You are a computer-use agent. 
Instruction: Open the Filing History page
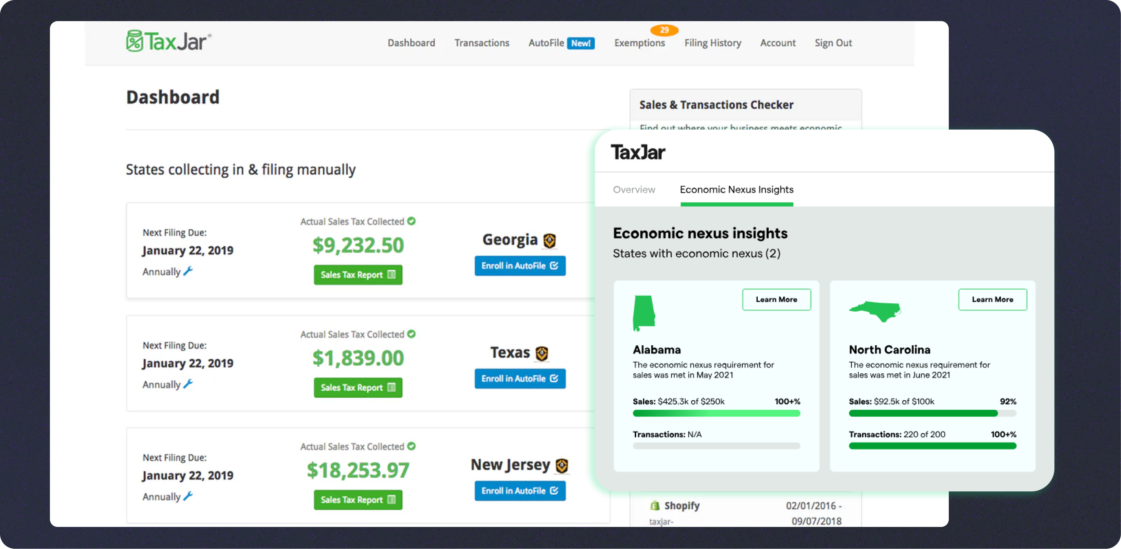pos(712,43)
